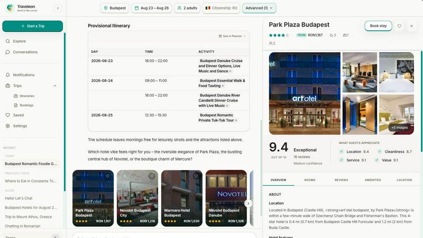Select the Park Plaza Budapest hotel card
The image size is (423, 238).
point(93,198)
